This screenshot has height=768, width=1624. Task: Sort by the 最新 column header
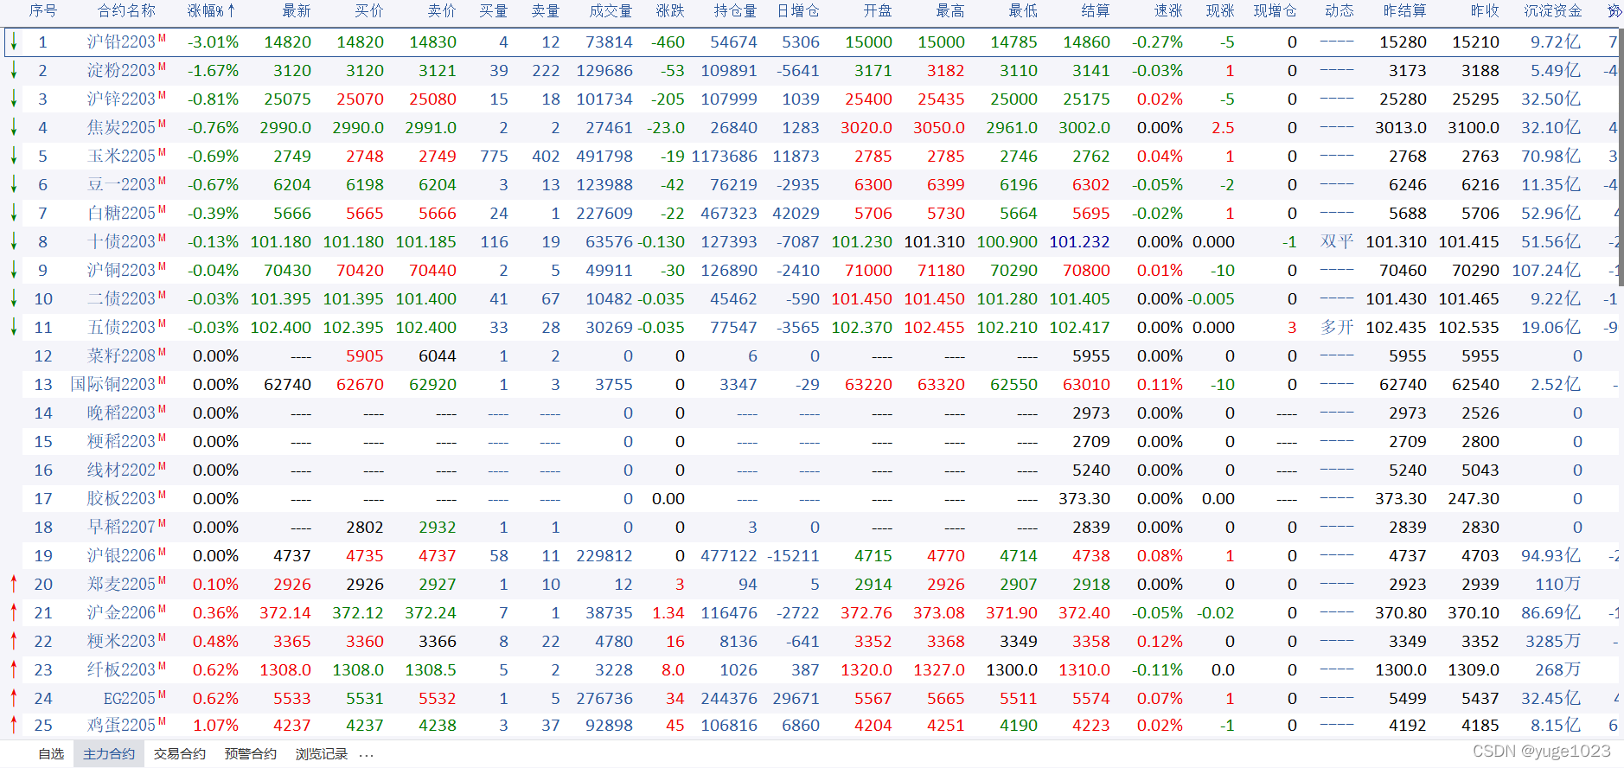tap(297, 11)
